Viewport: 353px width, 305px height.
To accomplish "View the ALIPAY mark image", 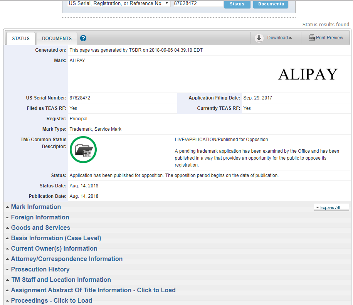I will pos(308,74).
